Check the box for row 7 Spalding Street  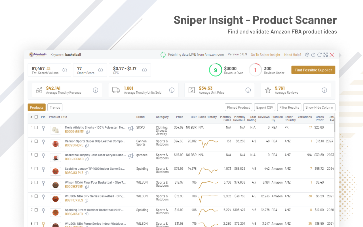(x=36, y=210)
